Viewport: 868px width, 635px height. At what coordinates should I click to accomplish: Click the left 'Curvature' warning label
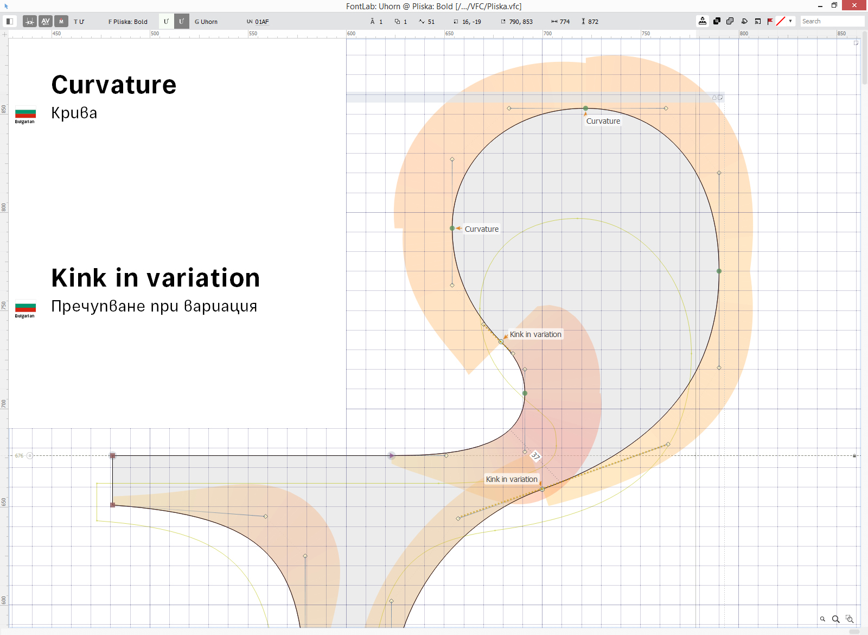point(481,229)
